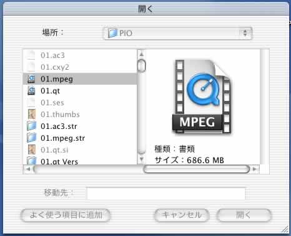Viewport: 291px width, 236px height.
Task: Click the location popup up-down arrows
Action: point(245,33)
